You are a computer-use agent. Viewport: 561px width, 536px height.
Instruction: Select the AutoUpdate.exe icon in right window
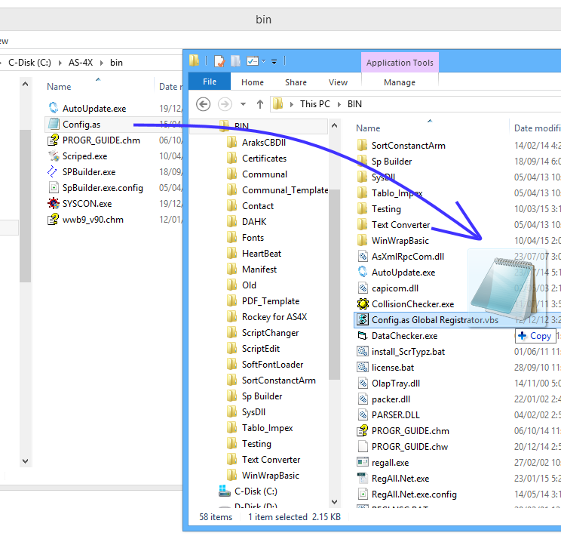coord(363,273)
